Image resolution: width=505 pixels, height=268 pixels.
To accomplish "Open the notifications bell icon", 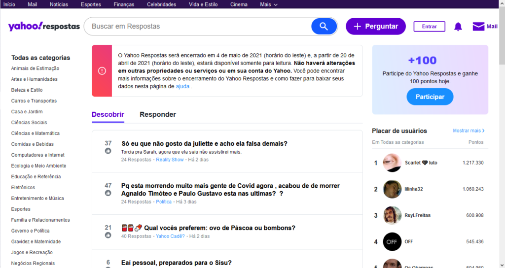I will point(458,27).
